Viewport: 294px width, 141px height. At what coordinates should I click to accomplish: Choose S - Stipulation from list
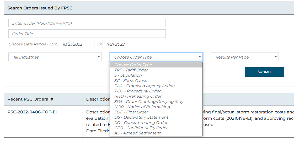128,75
